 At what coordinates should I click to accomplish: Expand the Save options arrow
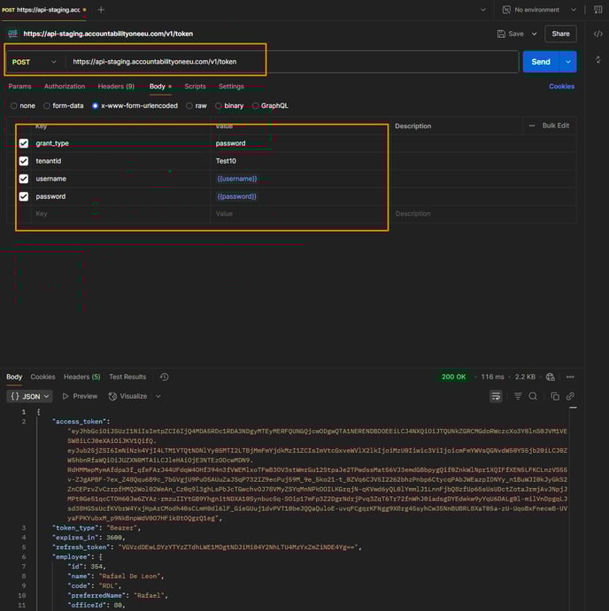(x=534, y=34)
